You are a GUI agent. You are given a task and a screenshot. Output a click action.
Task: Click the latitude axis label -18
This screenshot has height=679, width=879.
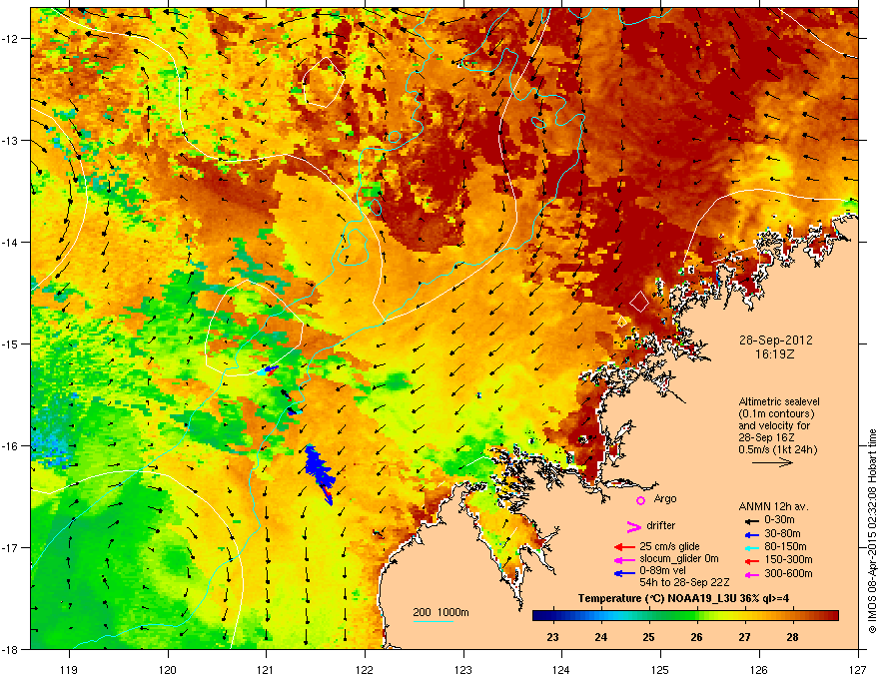point(10,649)
